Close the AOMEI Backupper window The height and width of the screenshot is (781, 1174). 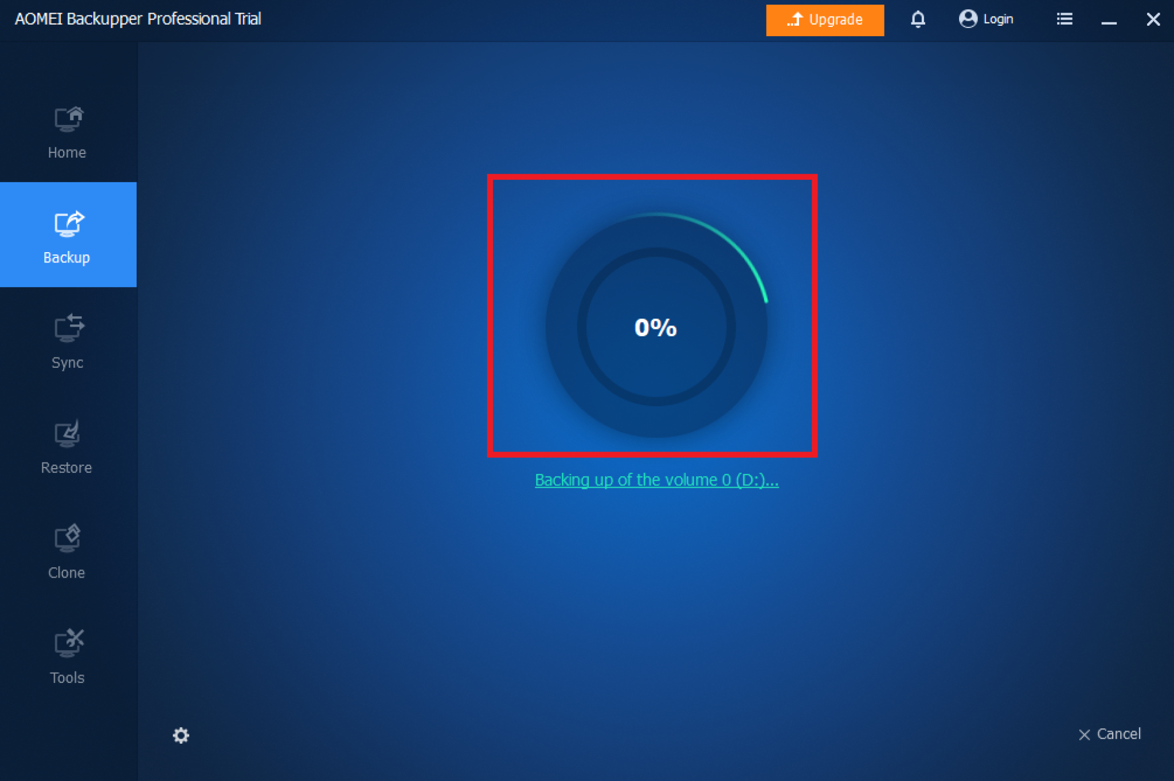pyautogui.click(x=1153, y=19)
